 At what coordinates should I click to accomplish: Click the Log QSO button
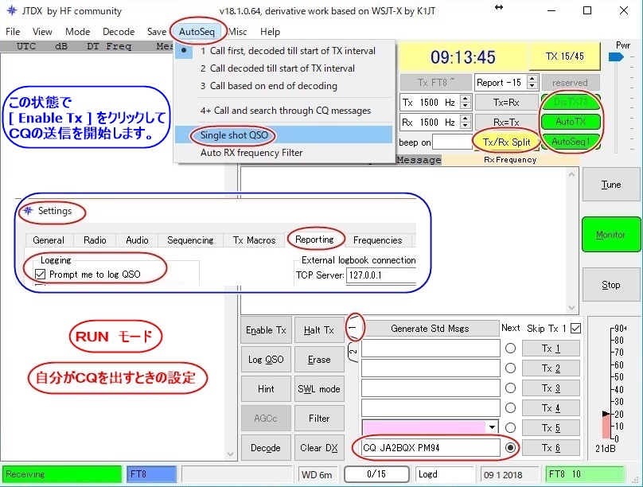click(x=266, y=360)
